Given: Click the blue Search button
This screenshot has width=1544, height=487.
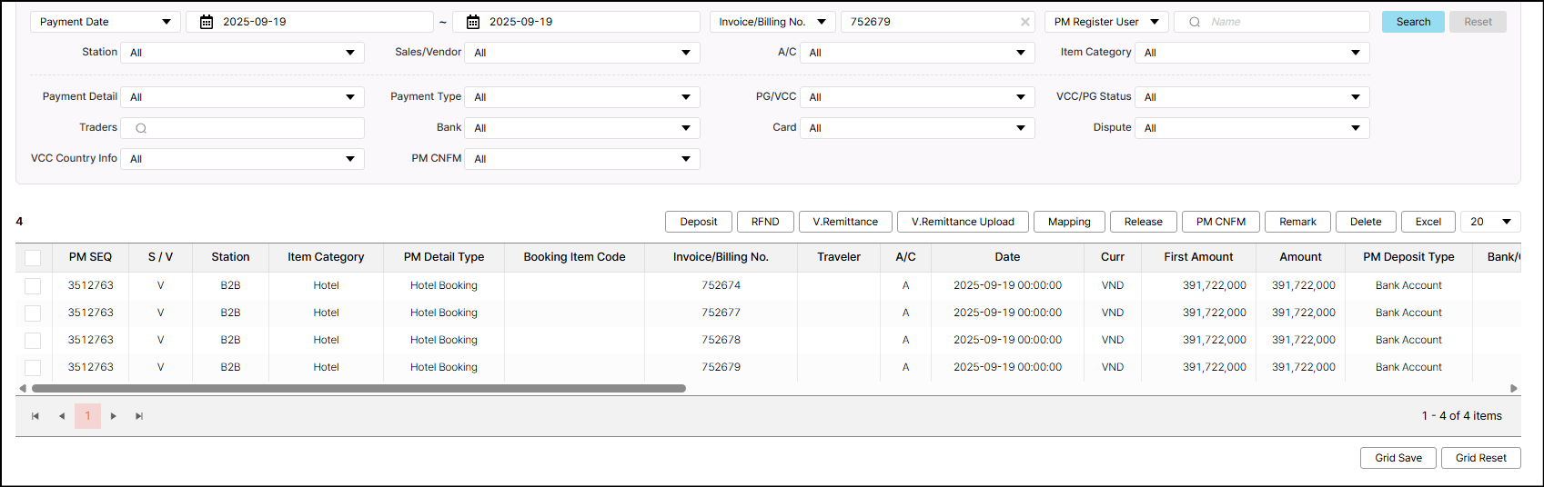Looking at the screenshot, I should [1412, 22].
